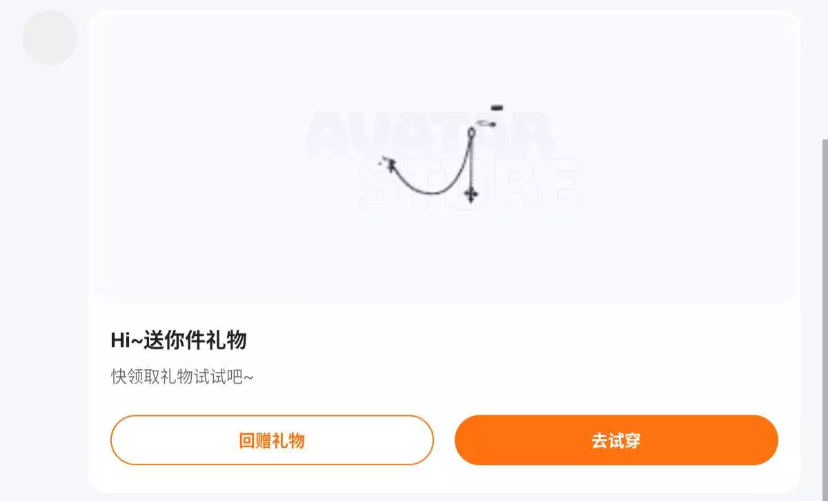Viewport: 828px width, 501px height.
Task: Click the oval ring atop the chain
Action: pos(471,132)
